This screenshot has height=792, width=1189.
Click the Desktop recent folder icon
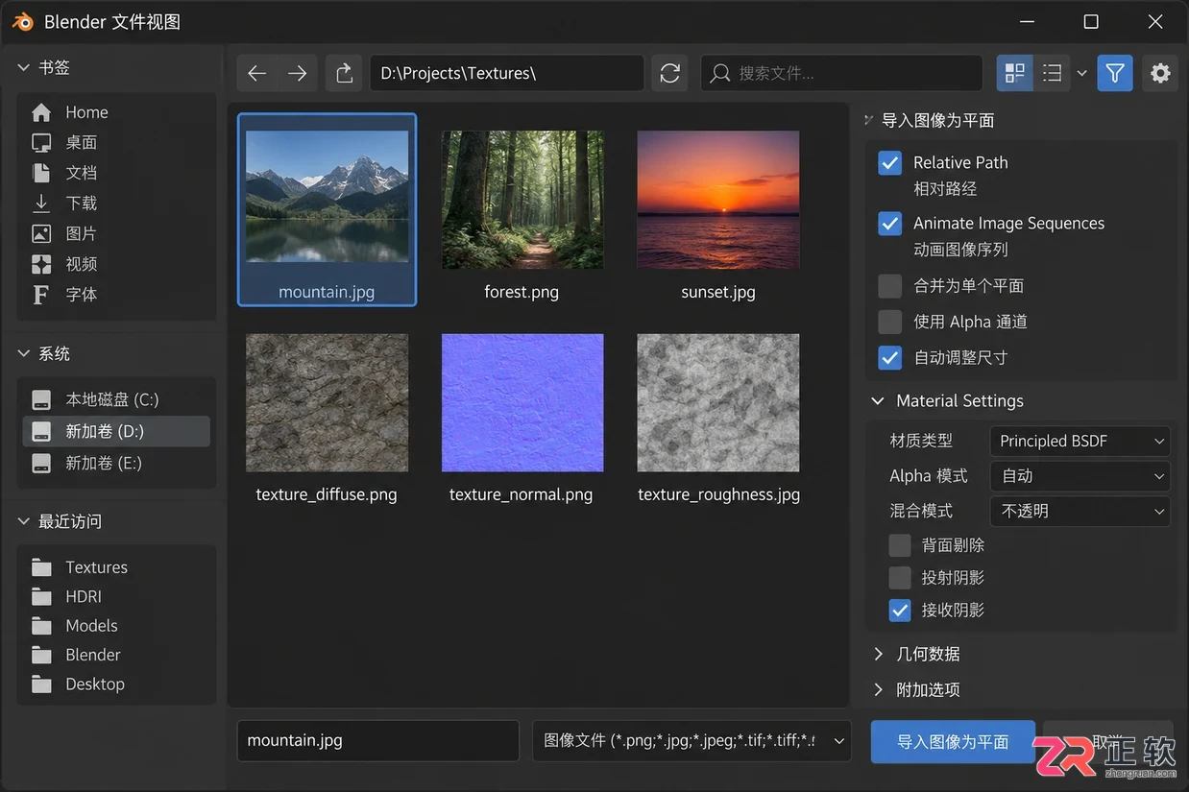[41, 684]
